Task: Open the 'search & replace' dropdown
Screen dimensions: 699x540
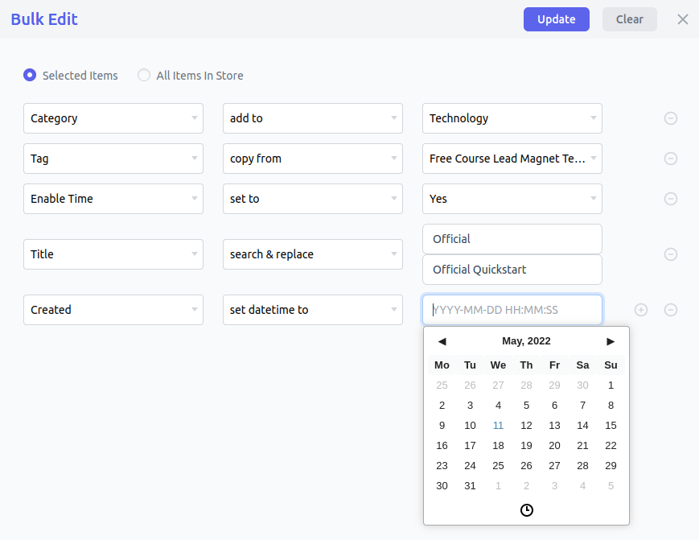Action: tap(313, 254)
